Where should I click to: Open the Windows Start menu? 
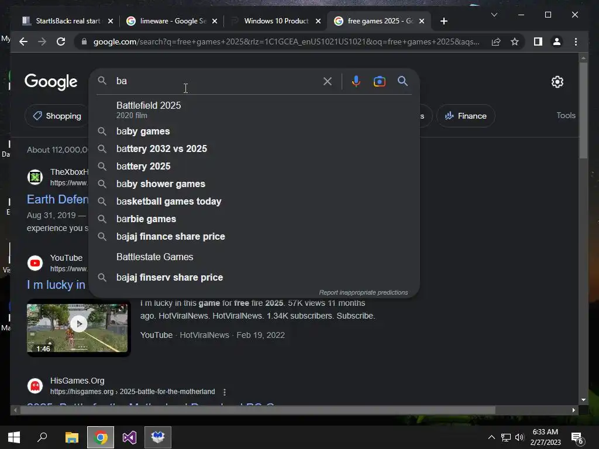(x=14, y=437)
